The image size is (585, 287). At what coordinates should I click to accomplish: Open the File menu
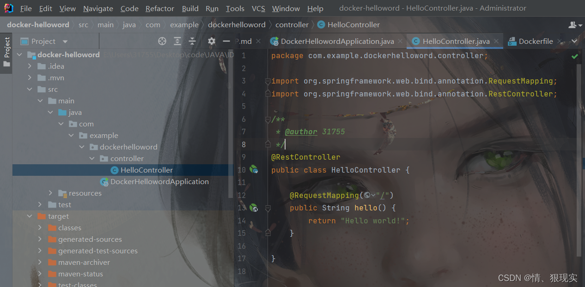tap(26, 9)
